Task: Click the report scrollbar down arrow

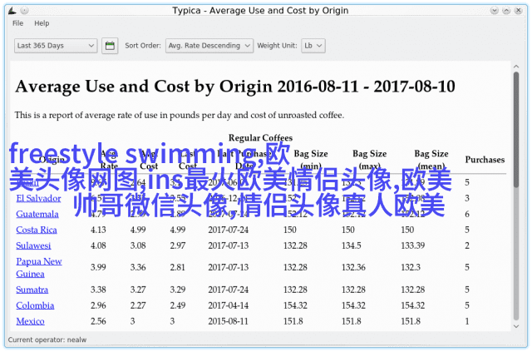Action: (x=516, y=326)
